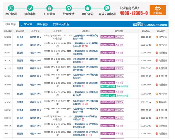The height and width of the screenshot is (139, 175).
Task: Click the 信息审核 checkmark step icon
Action: coord(30,8)
